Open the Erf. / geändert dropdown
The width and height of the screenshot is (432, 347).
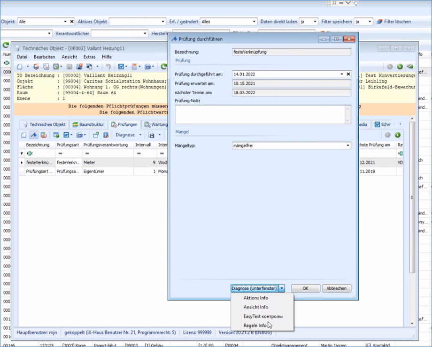click(x=254, y=22)
